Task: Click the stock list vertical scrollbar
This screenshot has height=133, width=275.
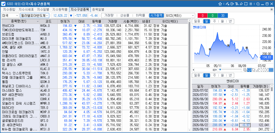Action: point(189,66)
